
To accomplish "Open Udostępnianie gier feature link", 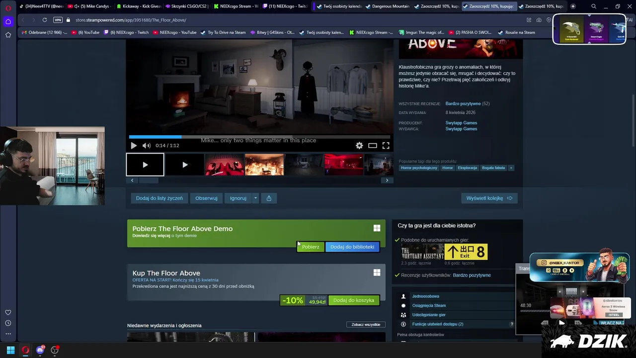I will (429, 315).
